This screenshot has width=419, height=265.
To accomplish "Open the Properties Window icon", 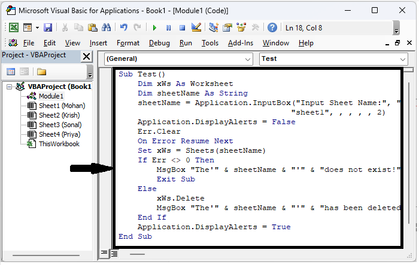I will click(x=227, y=27).
